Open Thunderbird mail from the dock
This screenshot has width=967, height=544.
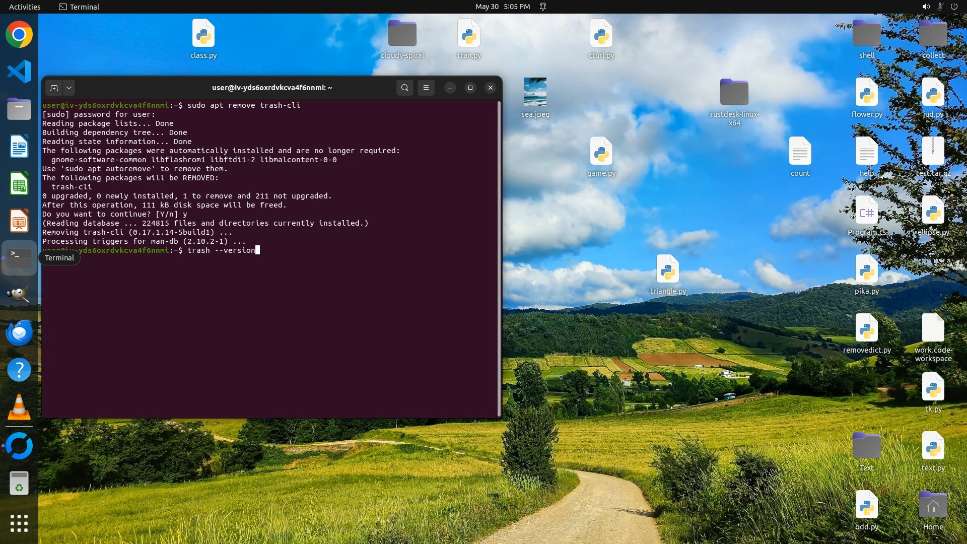click(x=19, y=332)
